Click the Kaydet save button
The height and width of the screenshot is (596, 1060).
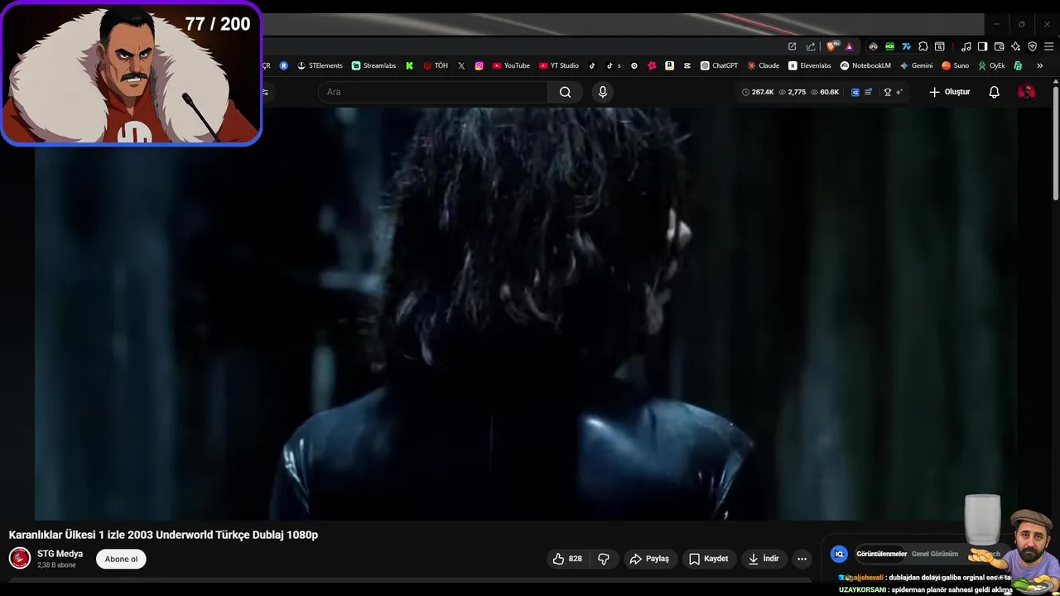pos(709,559)
